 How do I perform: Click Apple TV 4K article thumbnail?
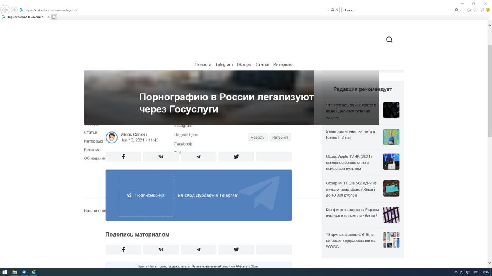click(x=391, y=162)
